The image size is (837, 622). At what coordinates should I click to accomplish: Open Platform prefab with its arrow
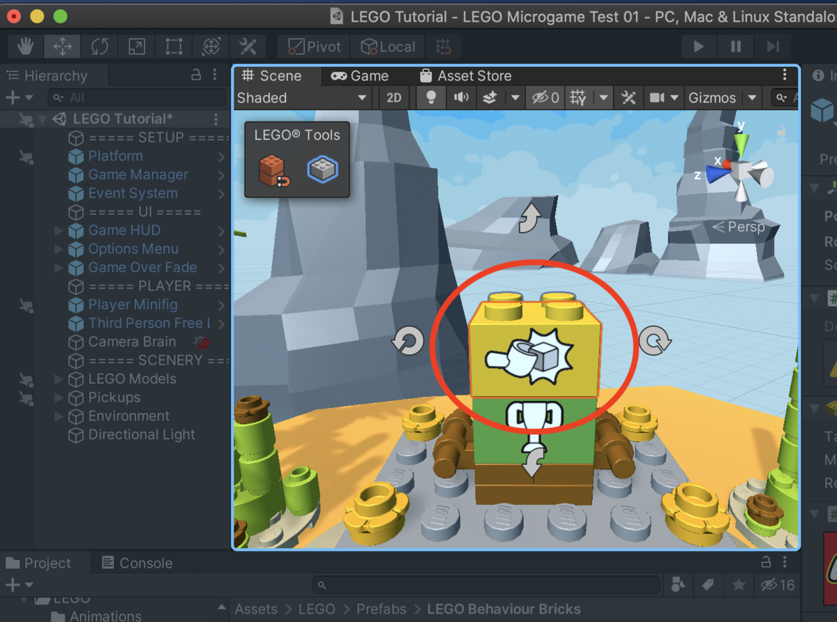(222, 156)
